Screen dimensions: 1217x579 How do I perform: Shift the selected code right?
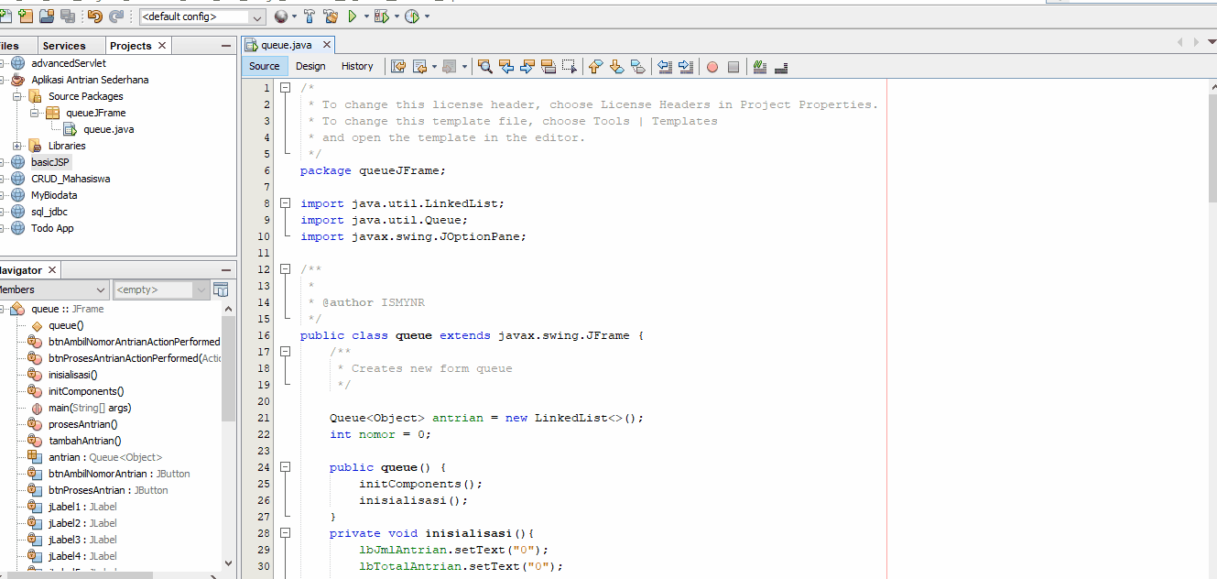coord(685,66)
